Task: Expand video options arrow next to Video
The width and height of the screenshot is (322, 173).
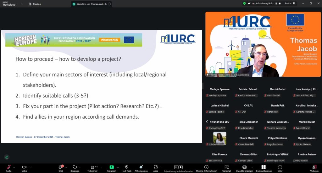Action: pos(31,167)
